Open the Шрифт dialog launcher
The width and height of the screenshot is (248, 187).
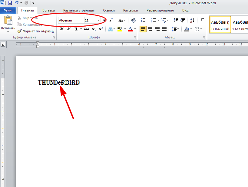(x=135, y=38)
